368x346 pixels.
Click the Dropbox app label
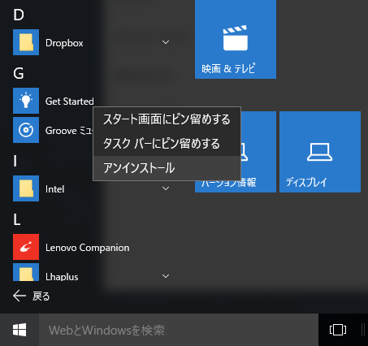click(64, 43)
